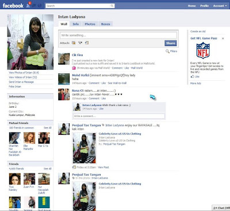Open Celebrity Love album photo thumbnail
The image size is (230, 211).
84,148
